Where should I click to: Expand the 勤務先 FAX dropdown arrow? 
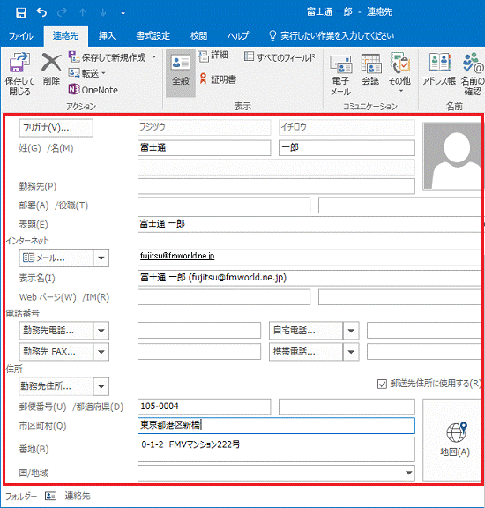point(101,352)
